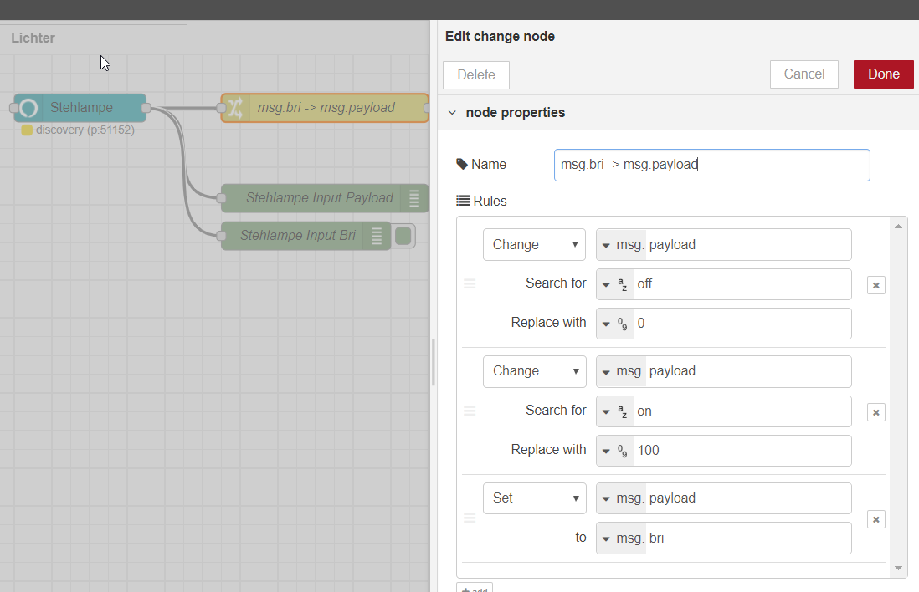Select the msg.bri -> msg.payload change node
Screen dimensions: 919x592
click(325, 108)
